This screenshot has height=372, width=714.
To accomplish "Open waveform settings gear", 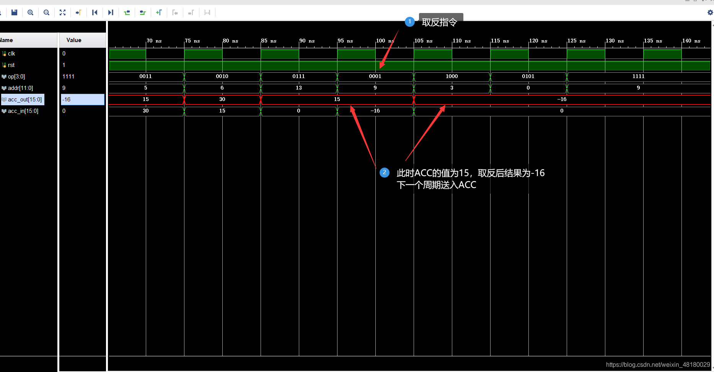I will 710,13.
